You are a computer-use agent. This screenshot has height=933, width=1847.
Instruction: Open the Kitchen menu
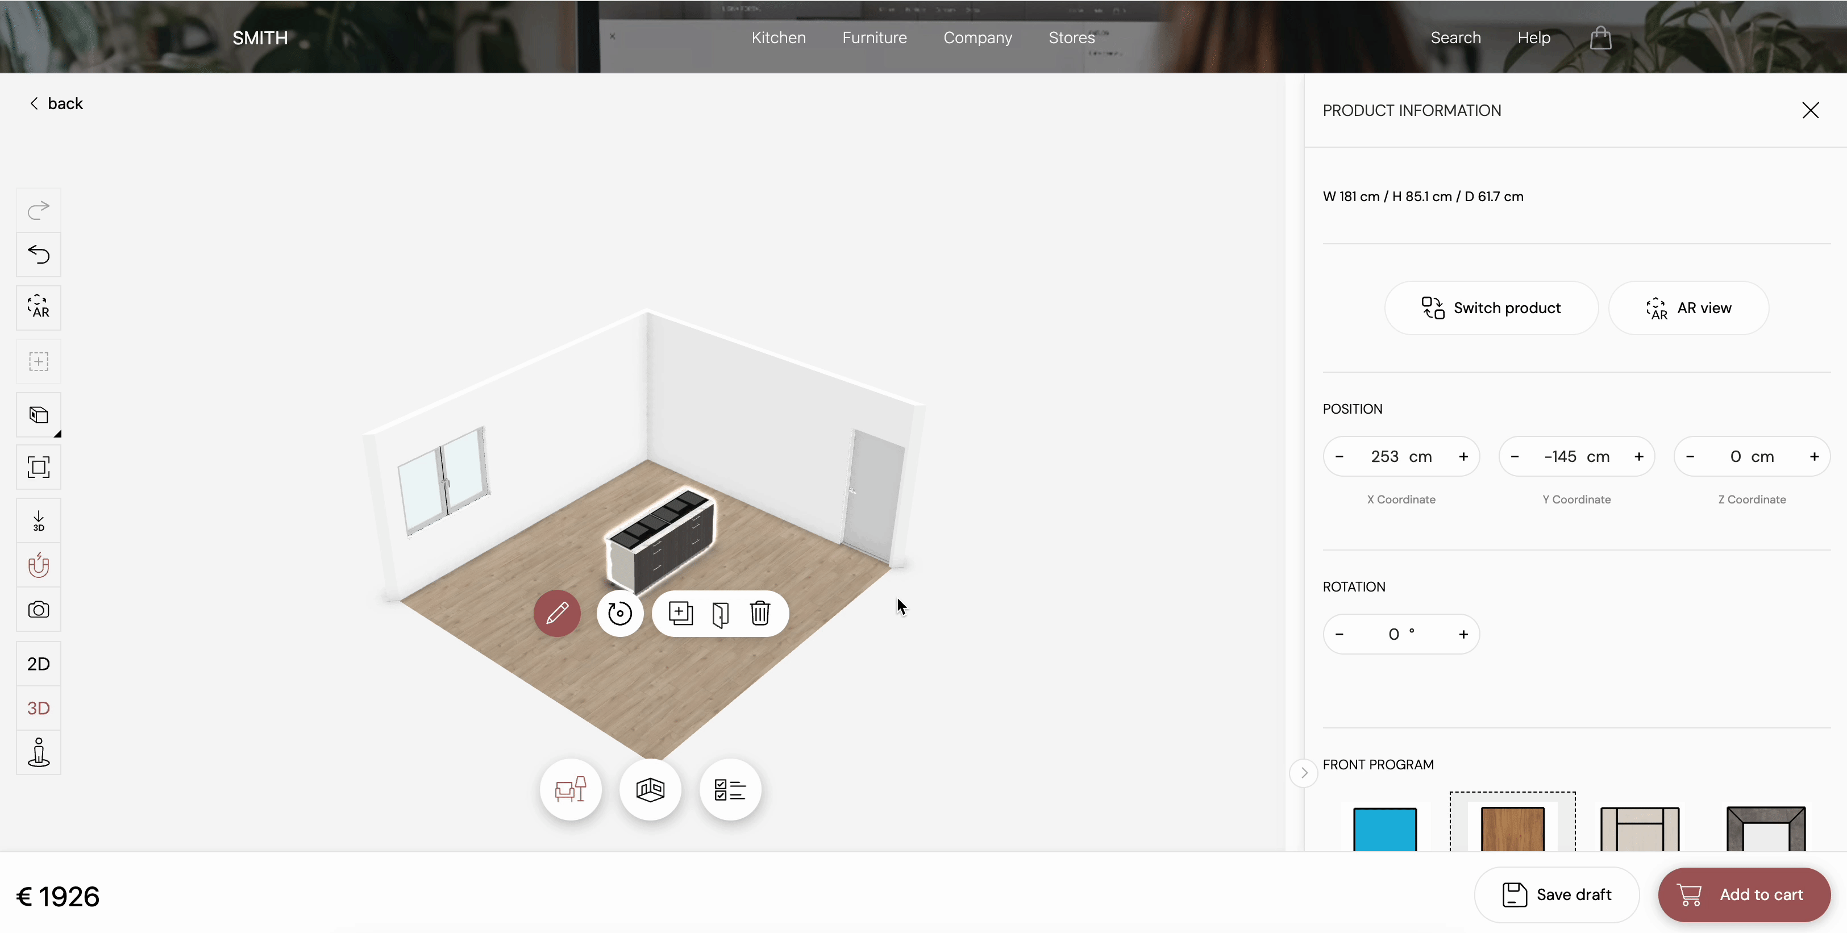(779, 38)
